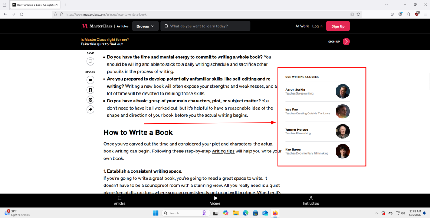Screen dimensions: 430x218
Task: Open the Pocket save icon
Action: (x=392, y=14)
